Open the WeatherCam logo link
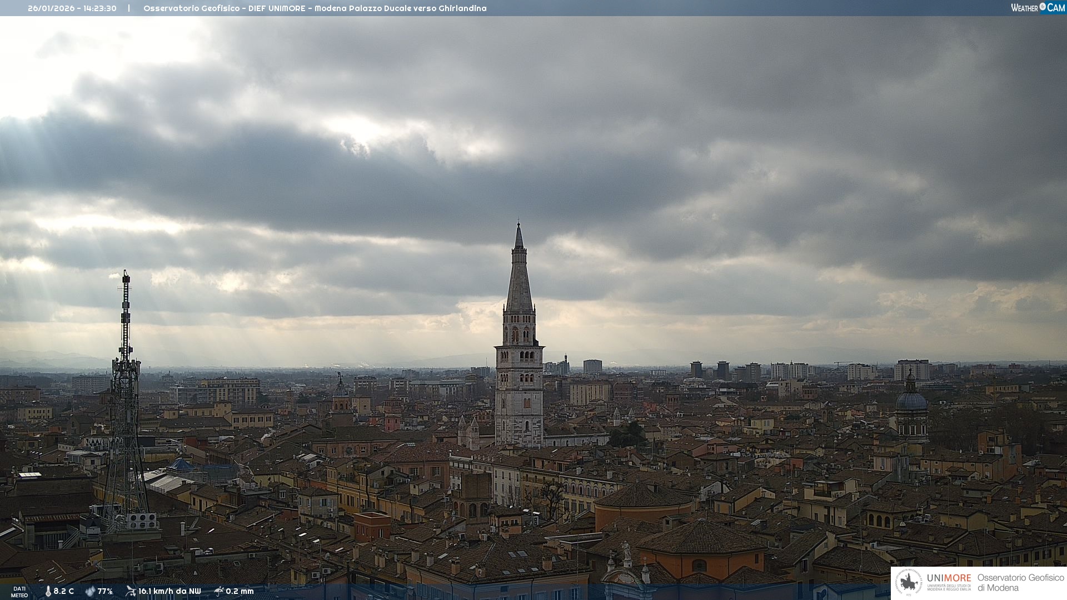This screenshot has height=600, width=1067. [x=1037, y=8]
